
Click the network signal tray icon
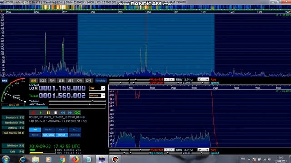[x=265, y=159]
